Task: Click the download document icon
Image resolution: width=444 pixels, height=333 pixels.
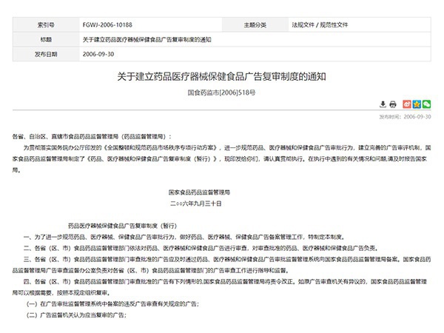Action: click(383, 104)
